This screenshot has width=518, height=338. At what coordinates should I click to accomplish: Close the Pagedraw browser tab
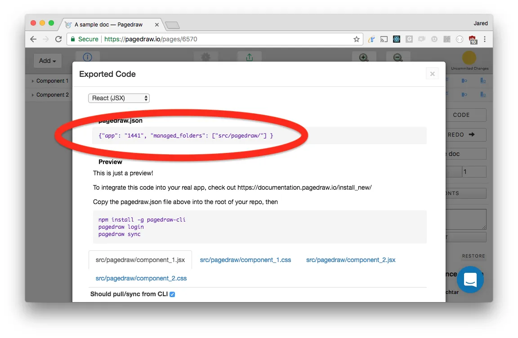(x=156, y=25)
